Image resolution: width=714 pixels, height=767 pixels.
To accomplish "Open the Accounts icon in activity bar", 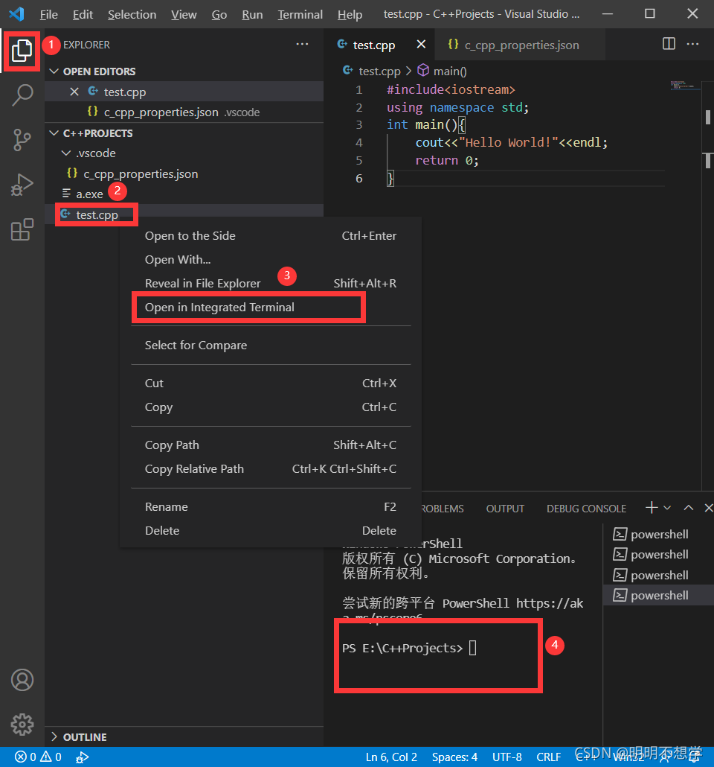I will click(22, 680).
